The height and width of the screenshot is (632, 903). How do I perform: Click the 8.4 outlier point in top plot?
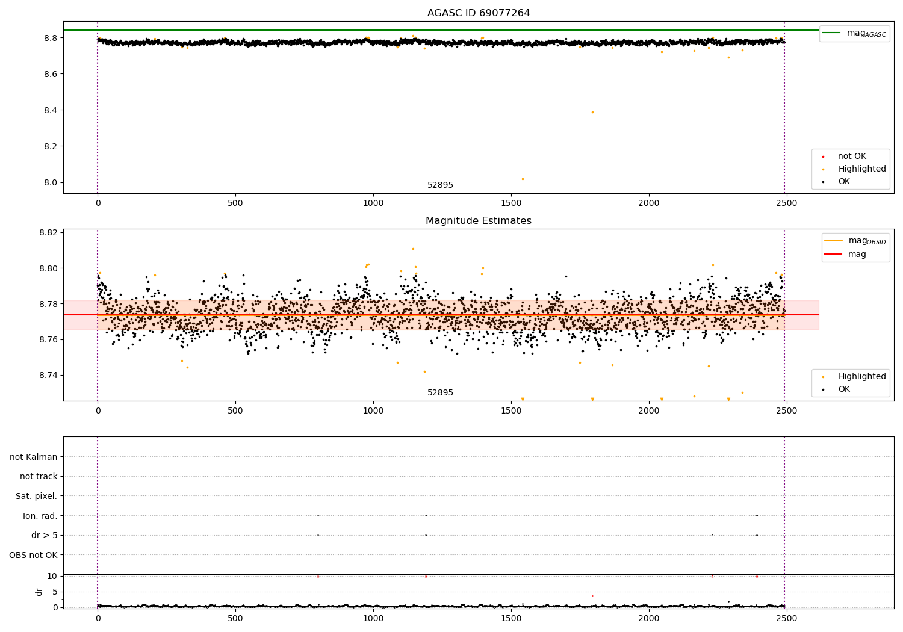coord(592,112)
